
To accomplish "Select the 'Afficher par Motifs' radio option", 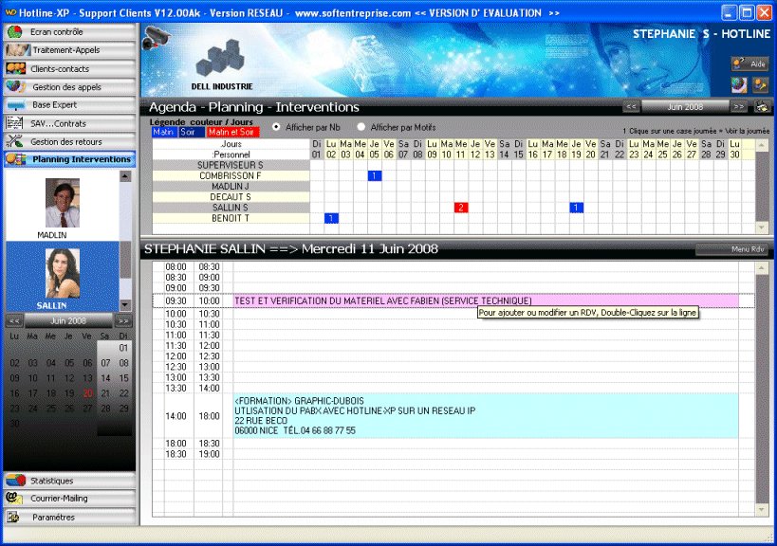I will click(x=361, y=126).
